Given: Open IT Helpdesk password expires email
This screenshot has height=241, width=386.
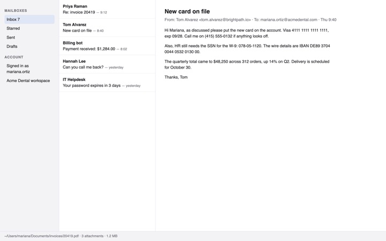Looking at the screenshot, I should click(x=107, y=82).
